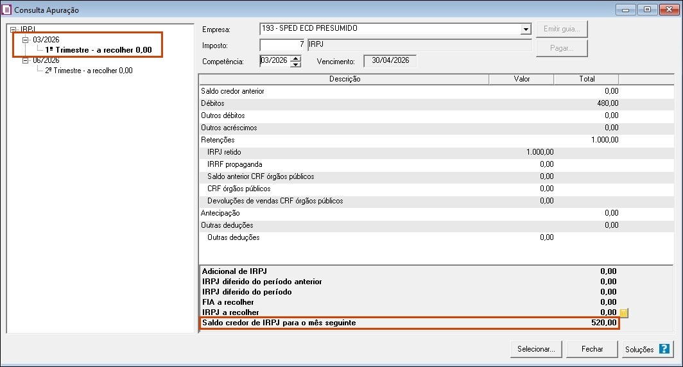Click the IRPJ tax name field

419,45
